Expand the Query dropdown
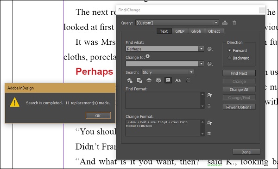Screen dimensions: 278x169 click(x=216, y=23)
